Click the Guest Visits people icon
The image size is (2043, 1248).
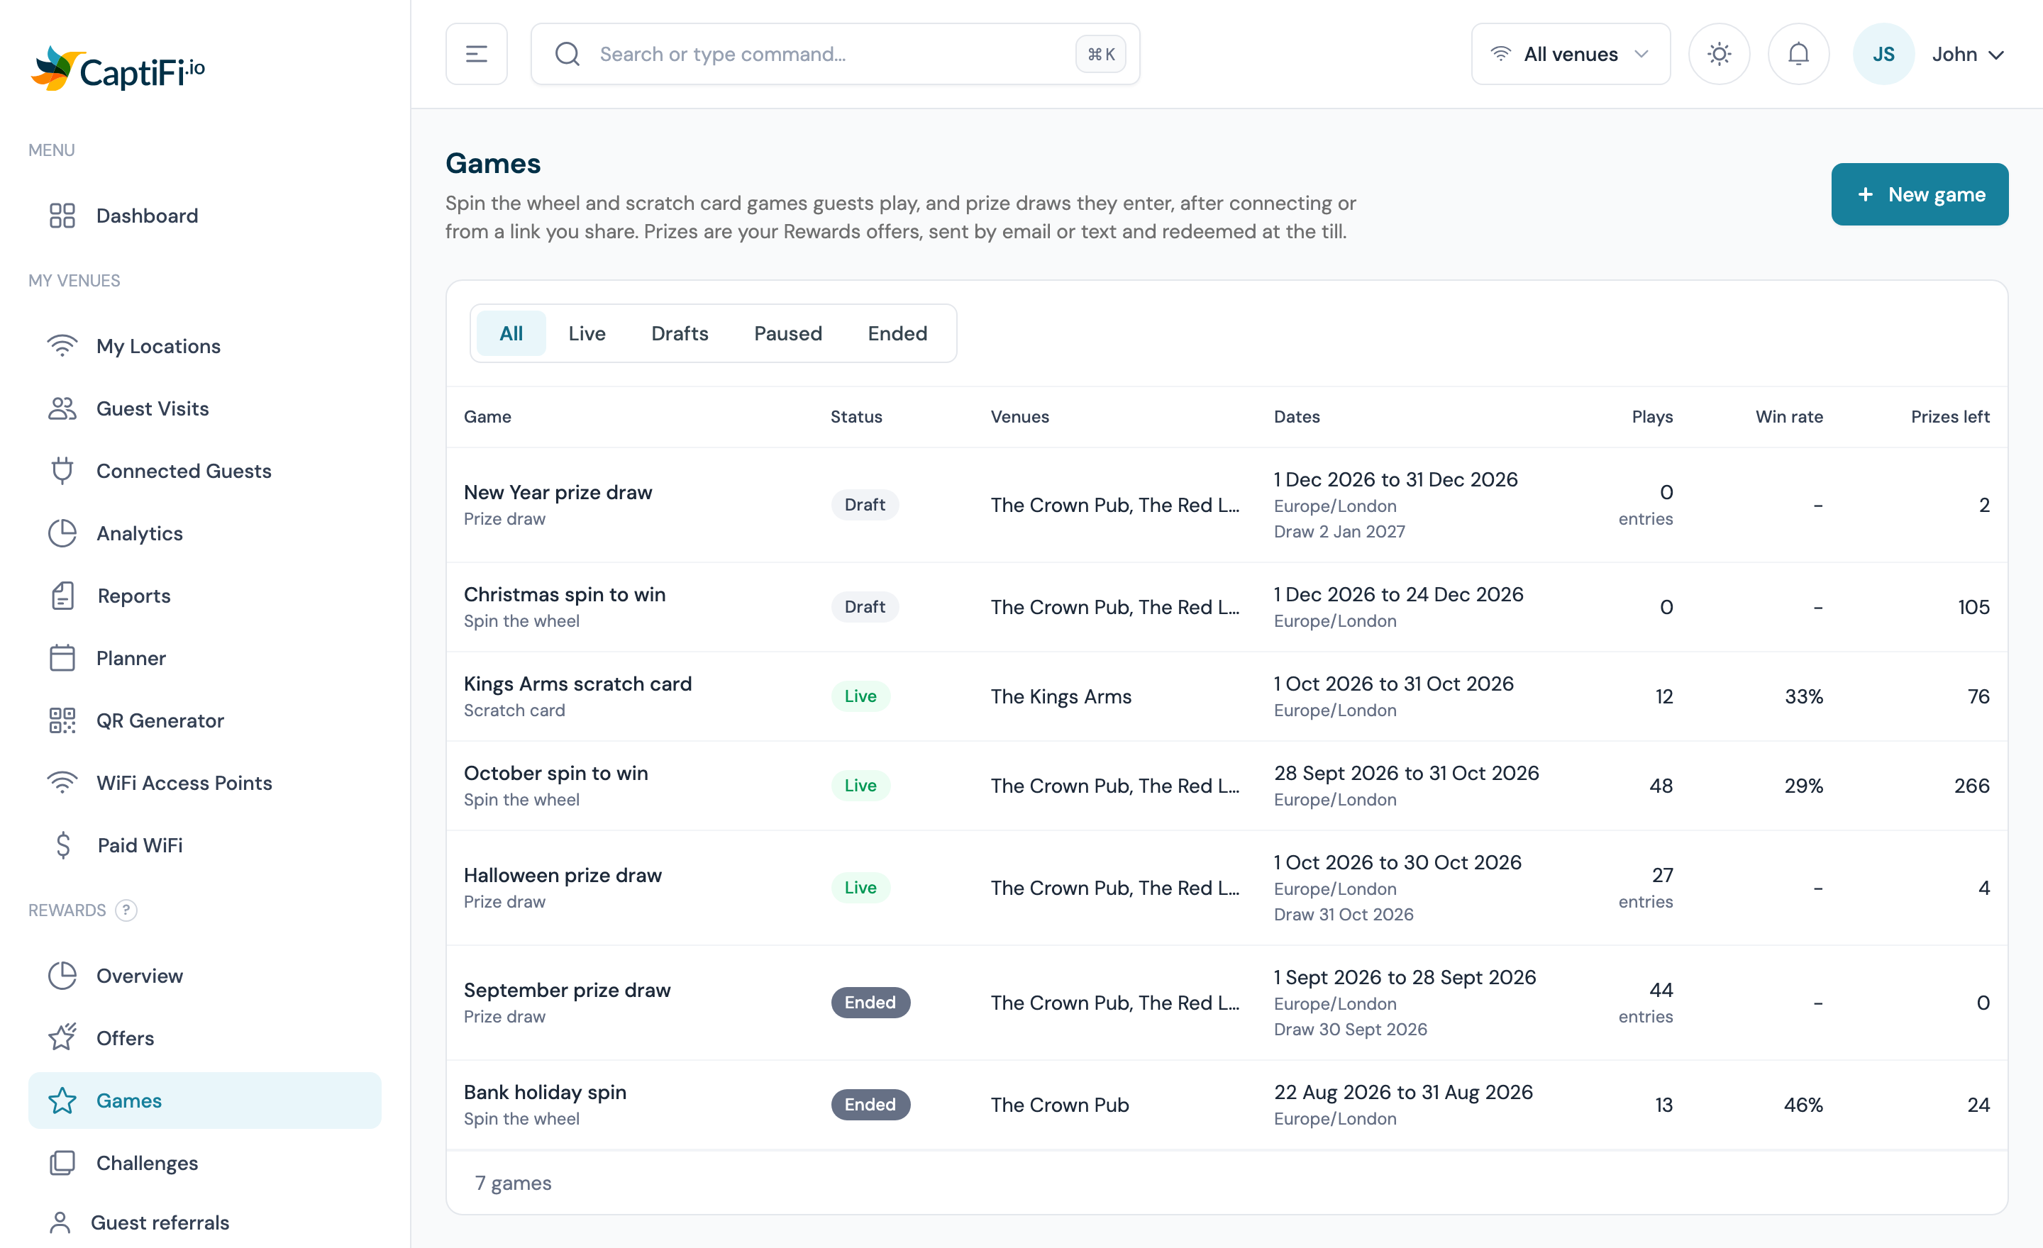pos(62,408)
